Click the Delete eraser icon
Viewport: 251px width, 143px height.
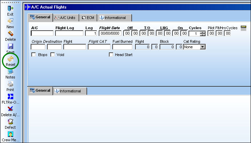tap(11, 34)
